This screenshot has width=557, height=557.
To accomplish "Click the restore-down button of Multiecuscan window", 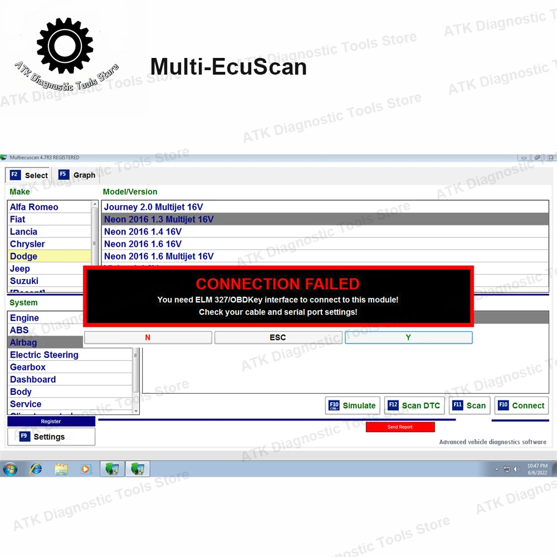I will (537, 158).
